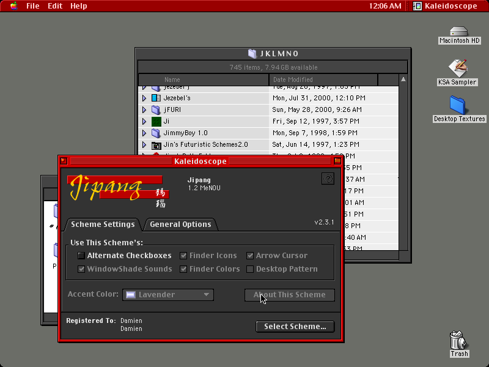Click the About This Scheme button

[x=289, y=295]
